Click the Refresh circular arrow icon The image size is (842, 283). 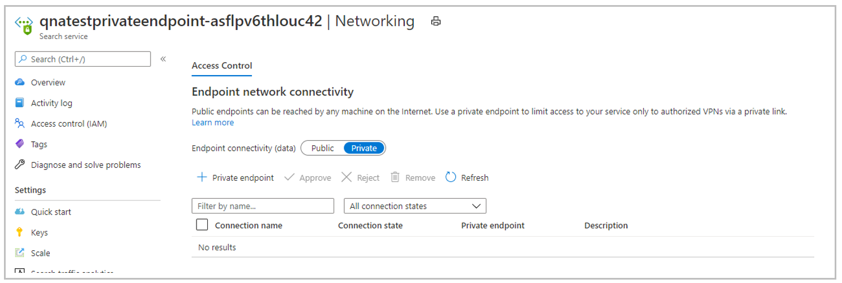pyautogui.click(x=451, y=177)
